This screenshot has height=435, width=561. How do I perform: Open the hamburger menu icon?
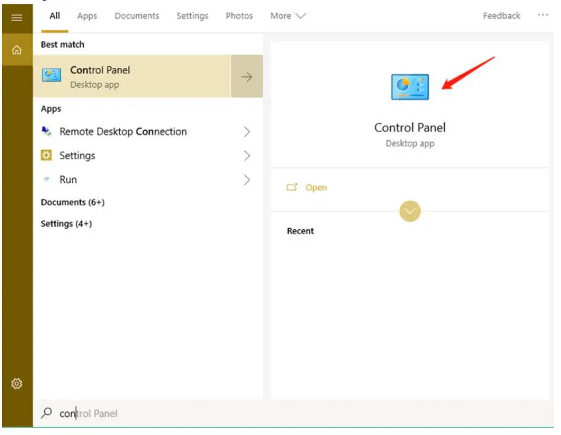click(x=17, y=18)
